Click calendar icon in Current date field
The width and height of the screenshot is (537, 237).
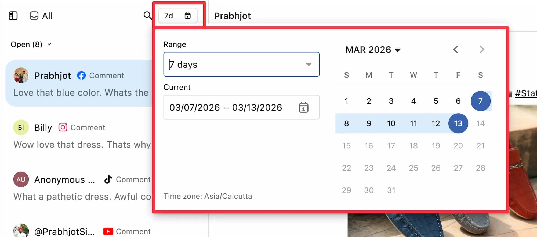click(303, 107)
